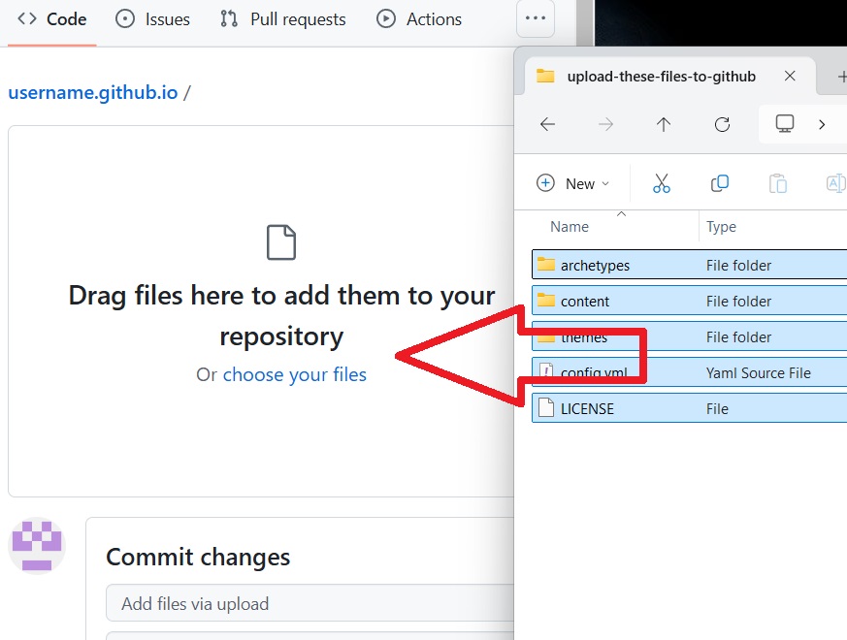The height and width of the screenshot is (640, 847).
Task: Focus the Add files via upload field
Action: click(309, 603)
